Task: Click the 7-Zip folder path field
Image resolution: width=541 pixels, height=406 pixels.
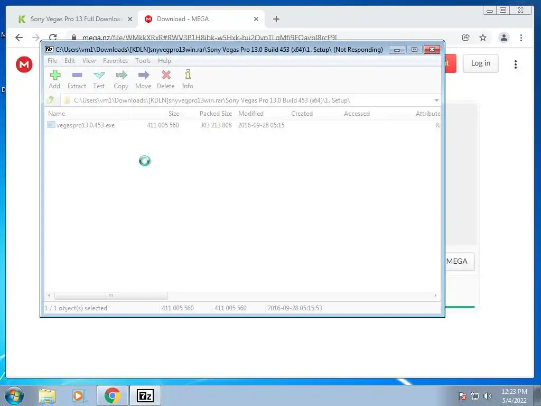Action: pos(250,100)
